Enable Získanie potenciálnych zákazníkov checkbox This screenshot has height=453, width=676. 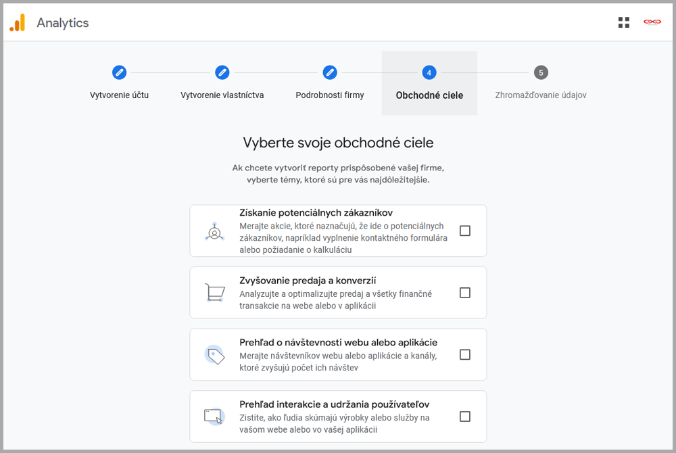pos(465,231)
